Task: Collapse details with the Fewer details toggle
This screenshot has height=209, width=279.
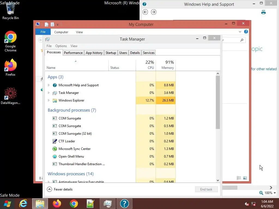Action: tap(60, 189)
